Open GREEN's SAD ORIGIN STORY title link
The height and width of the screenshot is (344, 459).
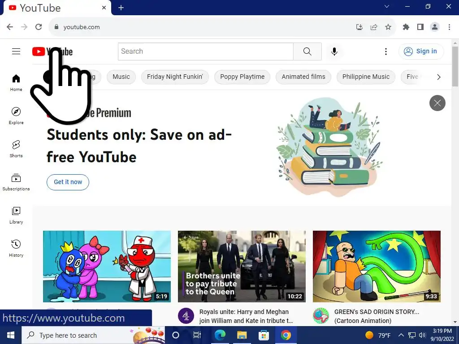click(x=377, y=316)
